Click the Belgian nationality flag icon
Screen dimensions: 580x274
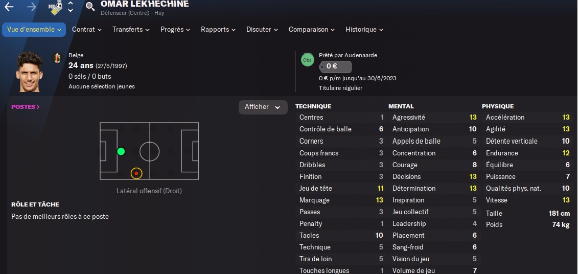pos(57,58)
